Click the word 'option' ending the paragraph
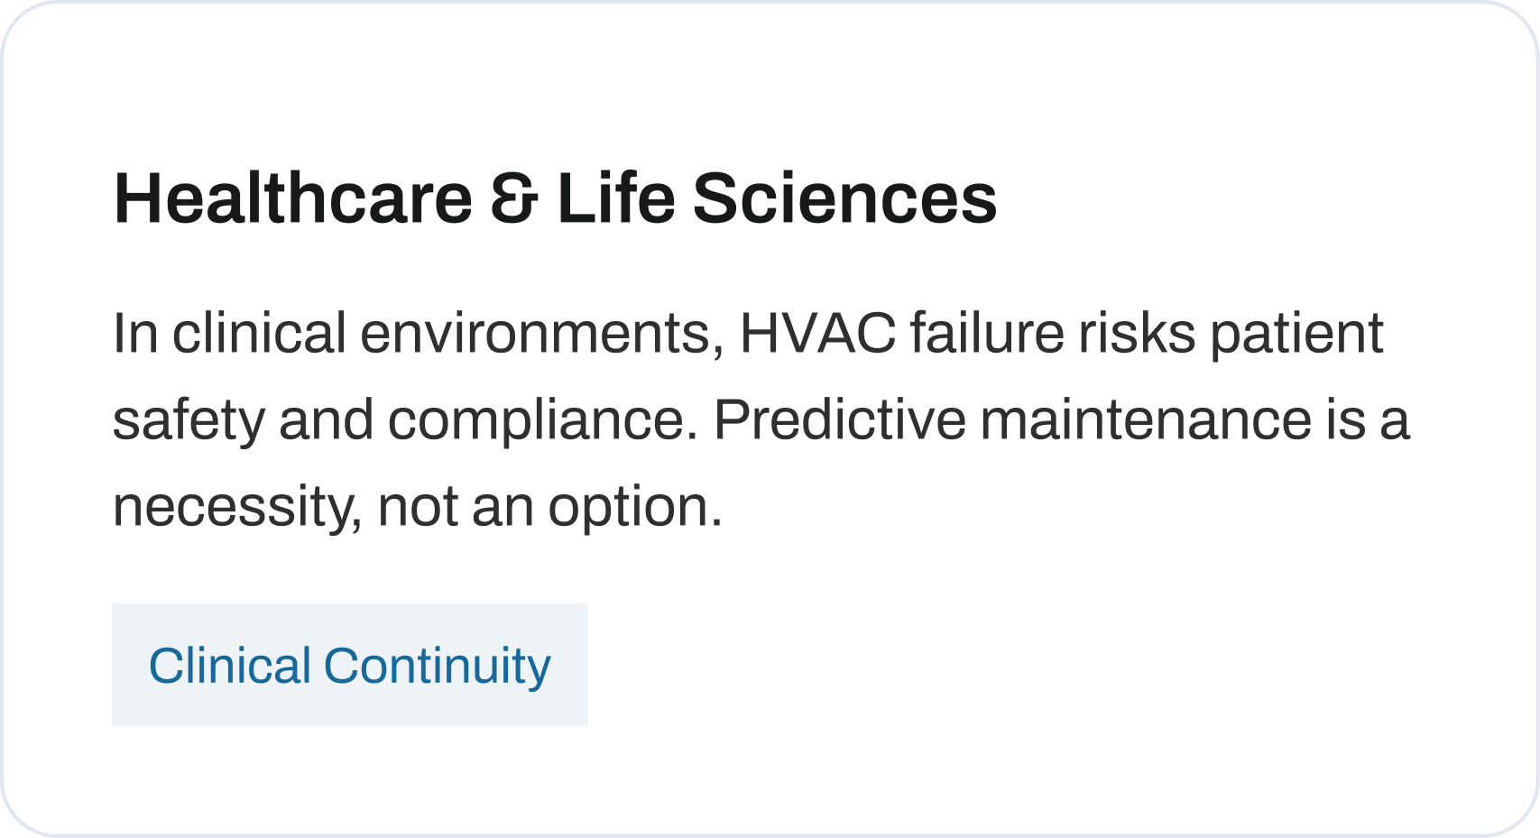1540x838 pixels. (x=630, y=508)
